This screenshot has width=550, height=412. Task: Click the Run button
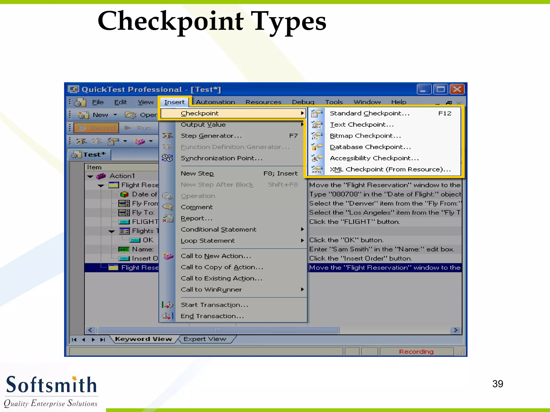tap(138, 128)
